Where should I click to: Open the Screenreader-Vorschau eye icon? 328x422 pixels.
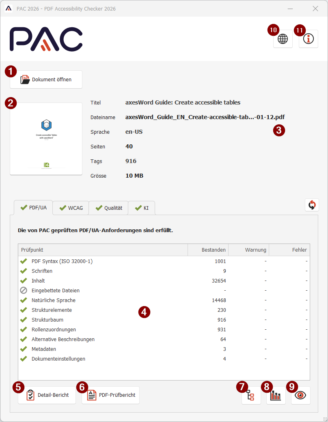pos(300,395)
